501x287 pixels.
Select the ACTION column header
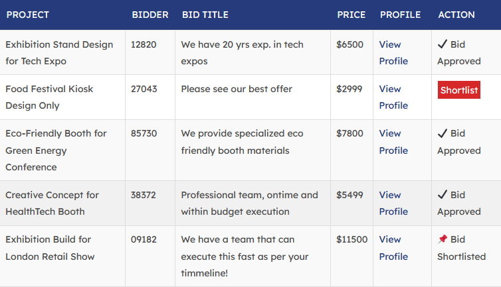456,15
